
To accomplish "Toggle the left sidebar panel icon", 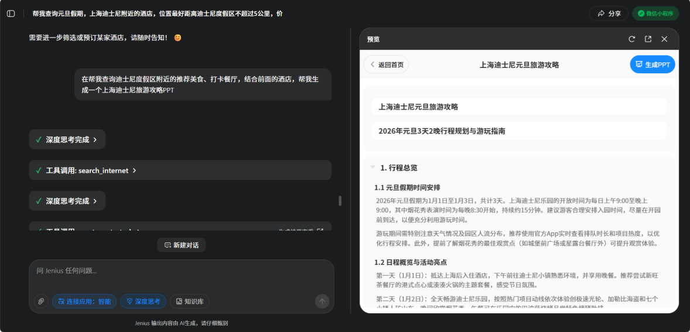I will [x=11, y=13].
